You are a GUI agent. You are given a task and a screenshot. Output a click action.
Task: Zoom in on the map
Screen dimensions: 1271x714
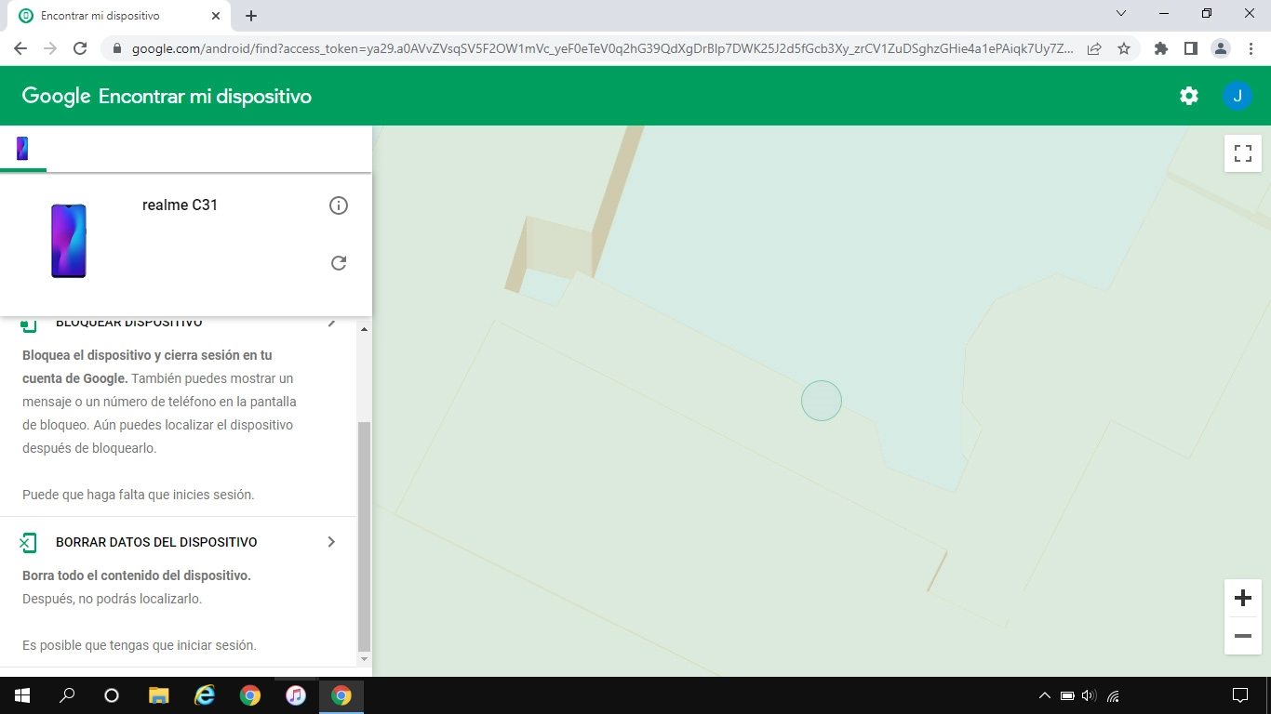pyautogui.click(x=1242, y=598)
